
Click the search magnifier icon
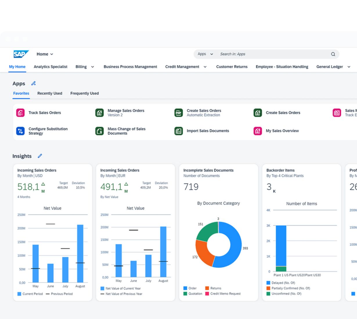(333, 54)
